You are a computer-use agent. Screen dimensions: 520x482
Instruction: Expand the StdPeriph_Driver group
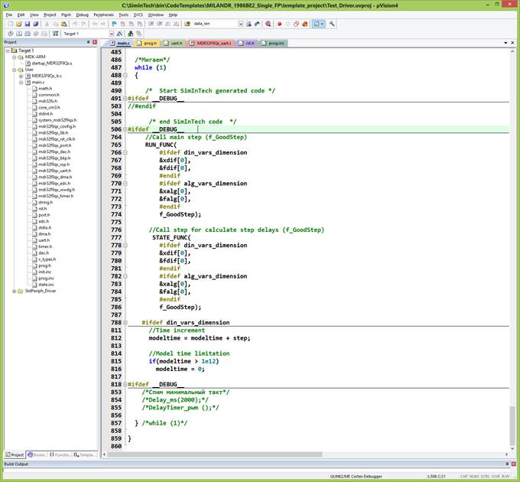click(x=14, y=291)
